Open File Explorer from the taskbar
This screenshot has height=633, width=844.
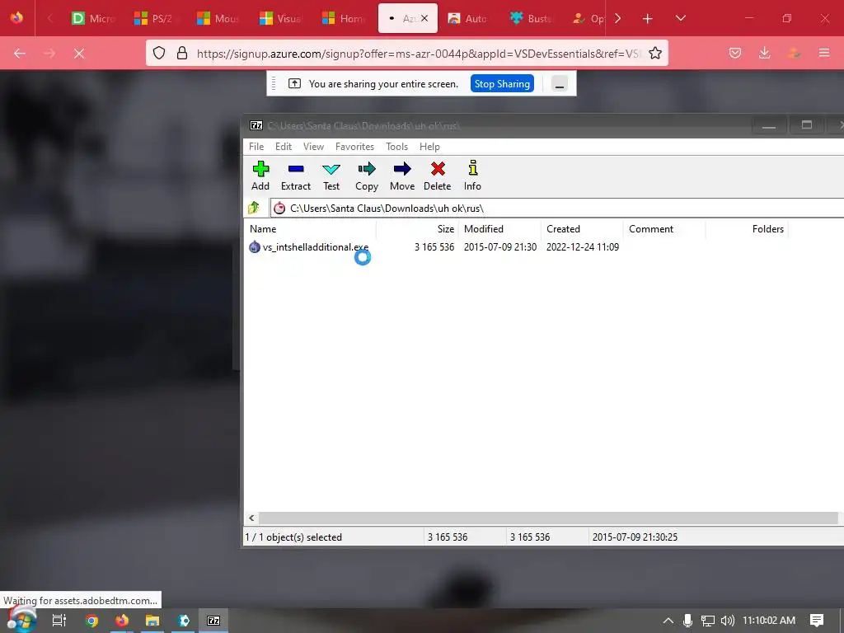click(152, 621)
